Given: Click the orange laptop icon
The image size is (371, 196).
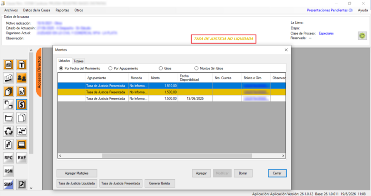Looking at the screenshot, I should tap(22, 144).
